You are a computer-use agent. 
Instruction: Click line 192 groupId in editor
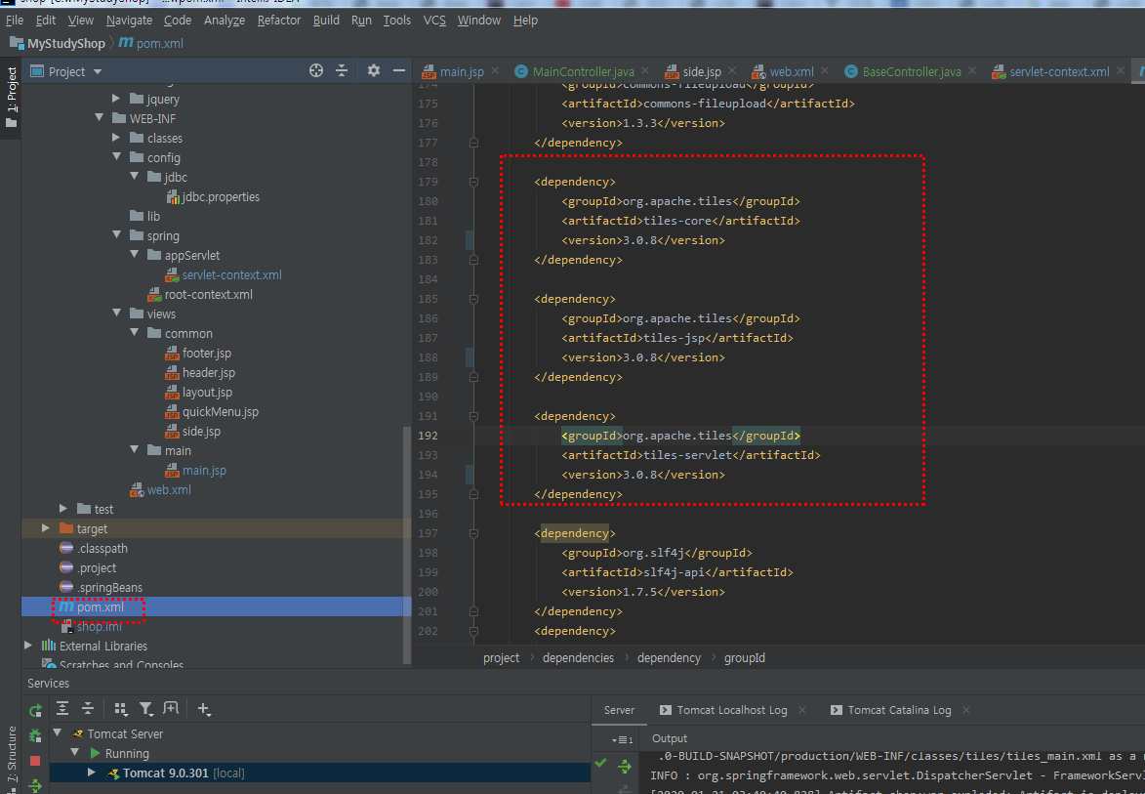tap(680, 437)
